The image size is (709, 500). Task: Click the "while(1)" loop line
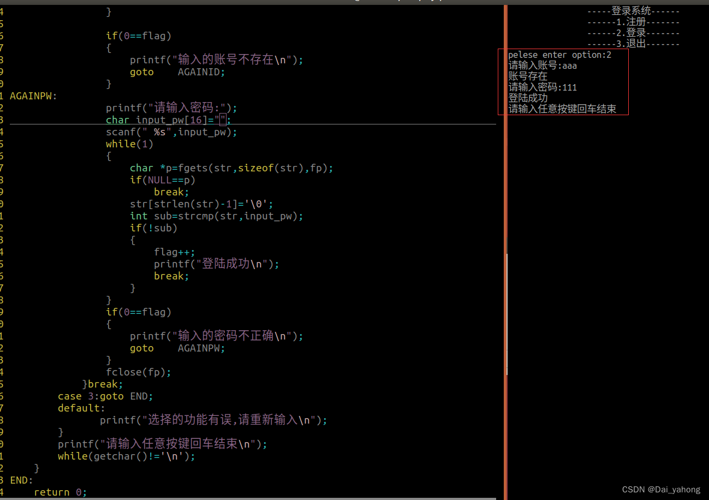pyautogui.click(x=129, y=144)
